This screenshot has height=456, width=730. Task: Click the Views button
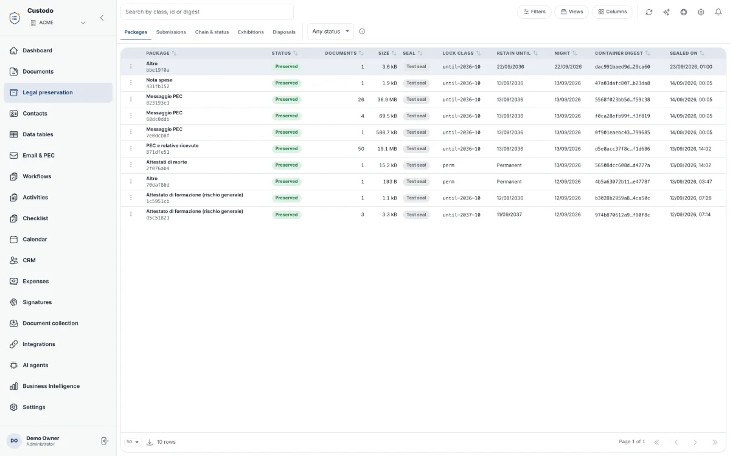571,12
